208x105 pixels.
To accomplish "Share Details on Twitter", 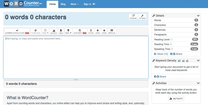I will (174, 54).
